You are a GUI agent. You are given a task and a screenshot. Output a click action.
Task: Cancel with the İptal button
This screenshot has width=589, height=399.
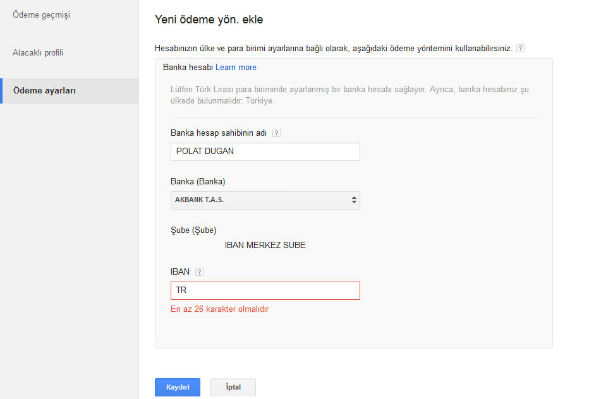[x=233, y=387]
